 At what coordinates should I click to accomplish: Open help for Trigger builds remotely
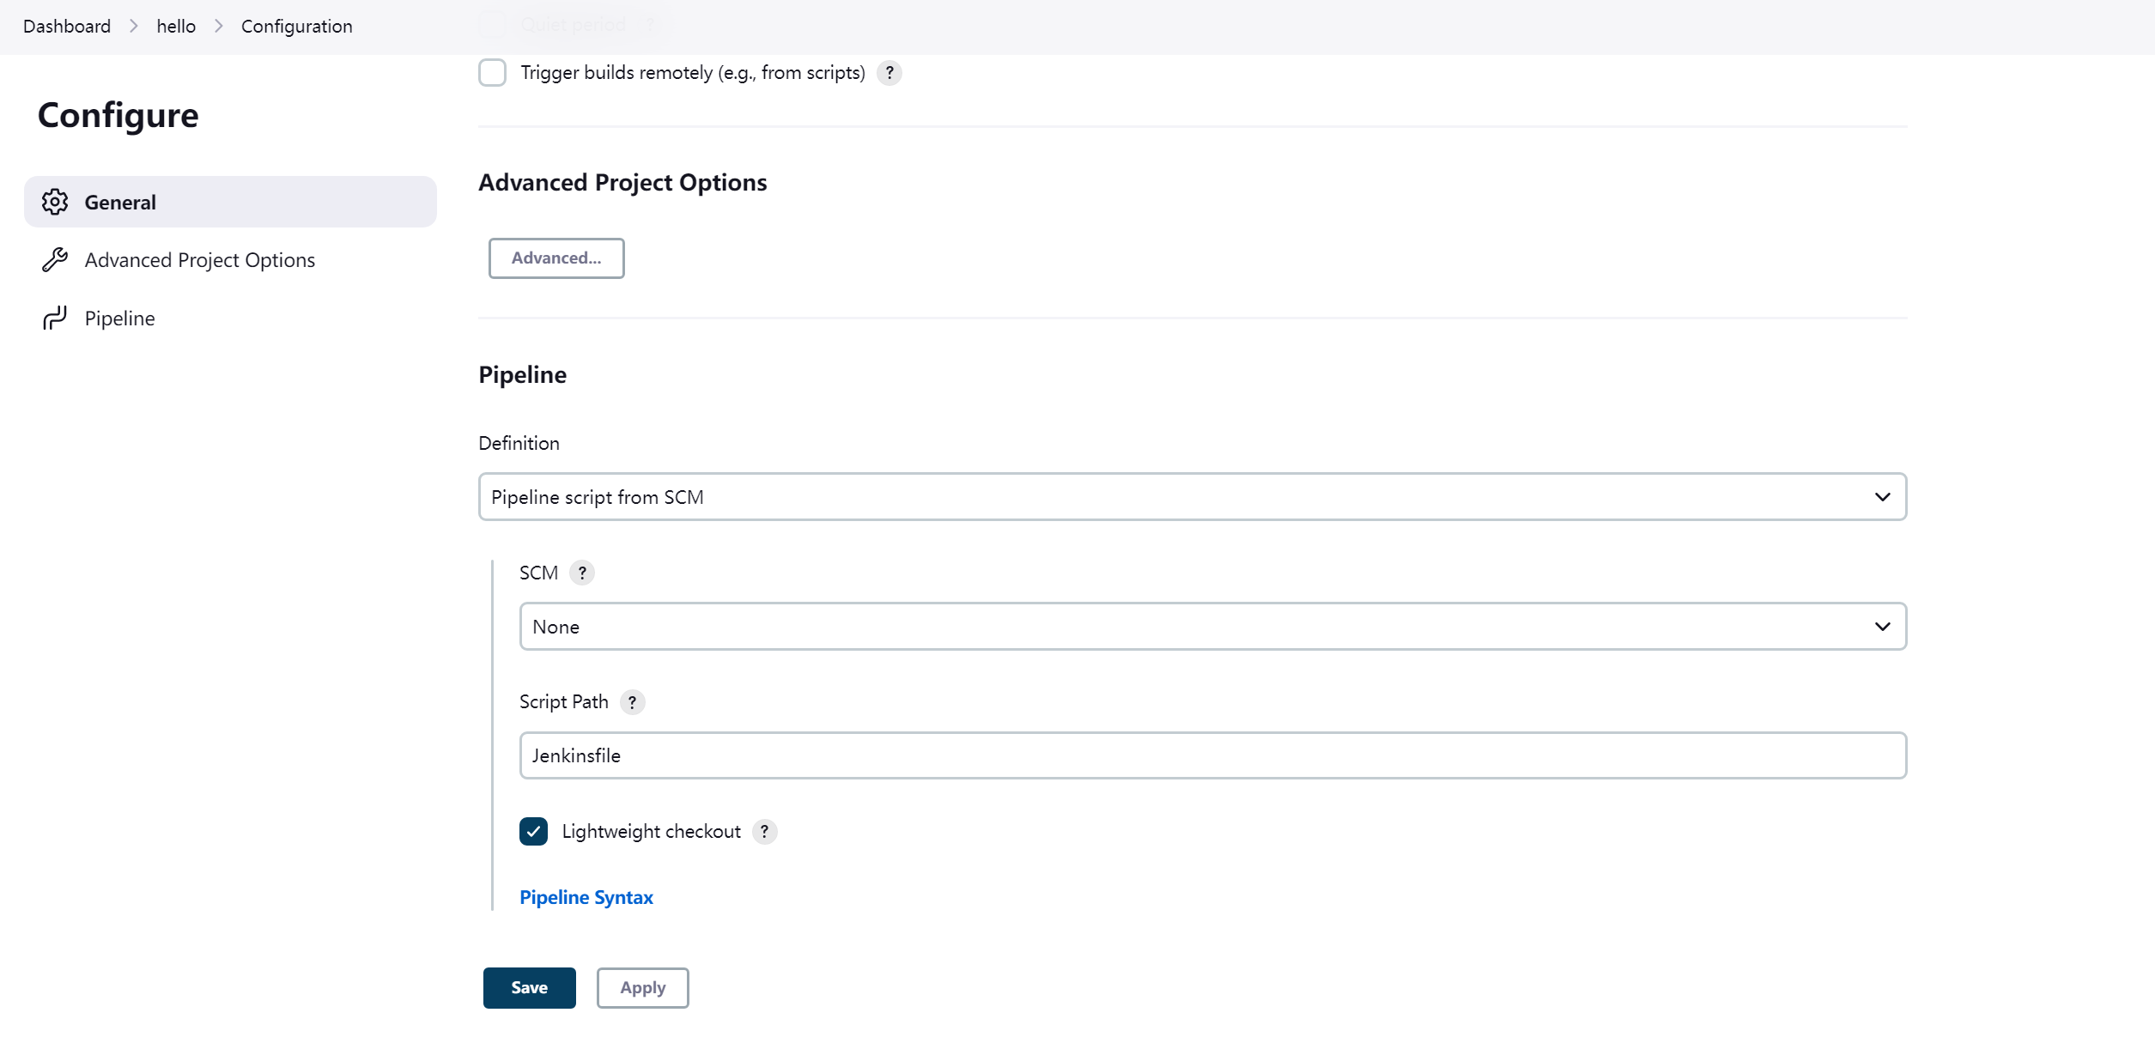coord(889,73)
